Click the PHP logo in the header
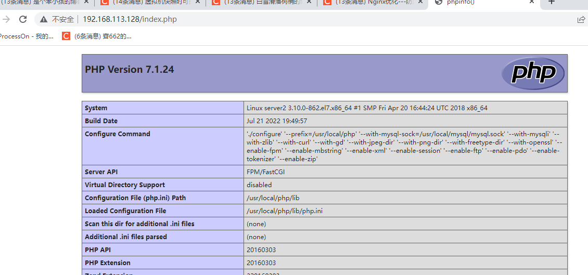Image resolution: width=588 pixels, height=275 pixels. (x=533, y=73)
